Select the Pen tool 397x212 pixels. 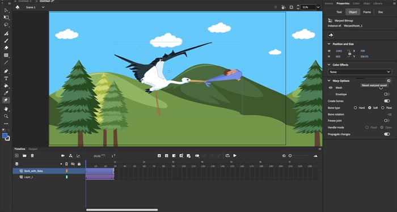[6, 71]
